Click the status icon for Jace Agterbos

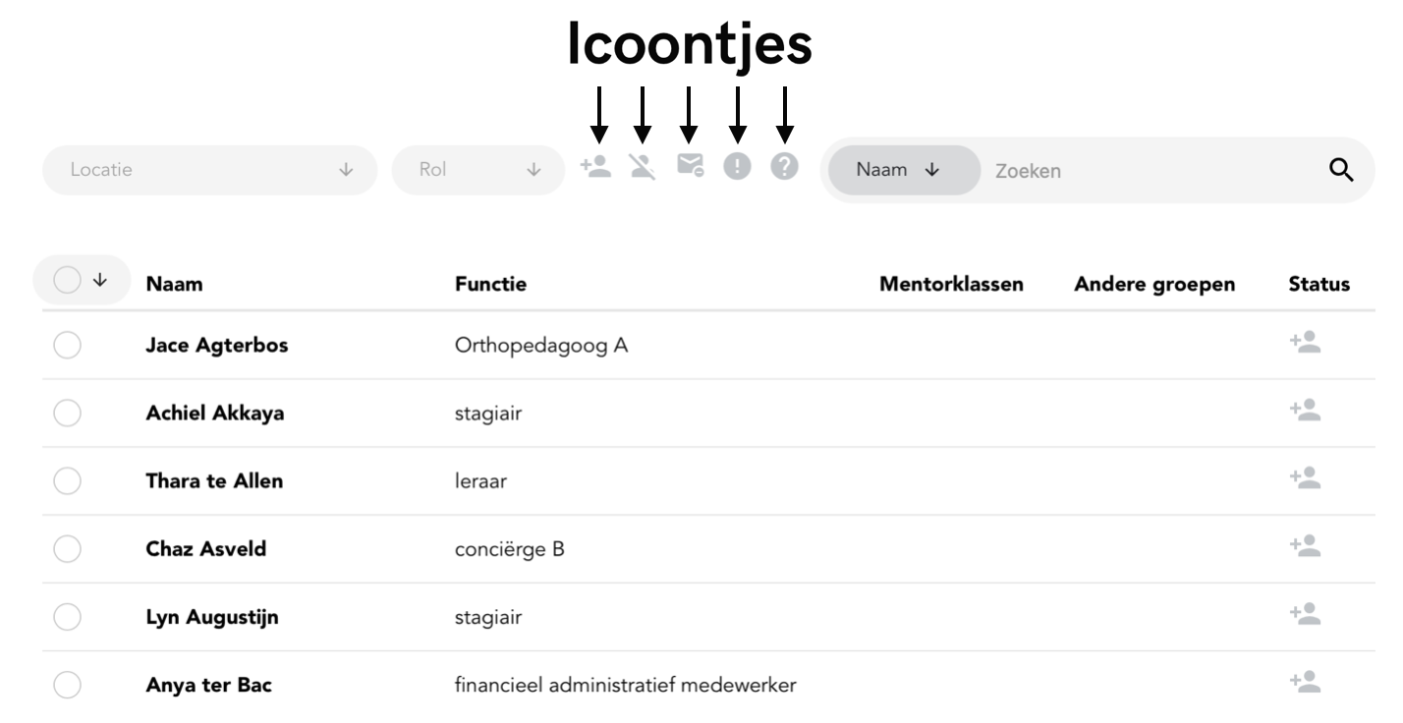tap(1305, 343)
